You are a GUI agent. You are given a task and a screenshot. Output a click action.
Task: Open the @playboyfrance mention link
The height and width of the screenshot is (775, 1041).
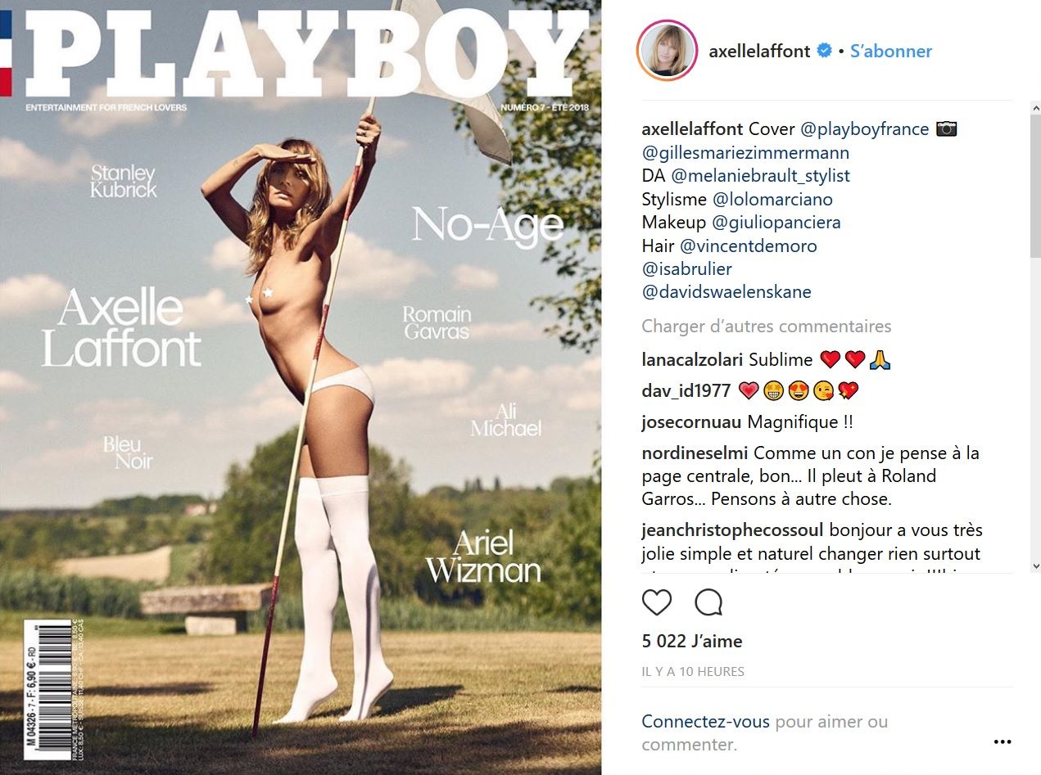click(x=864, y=129)
